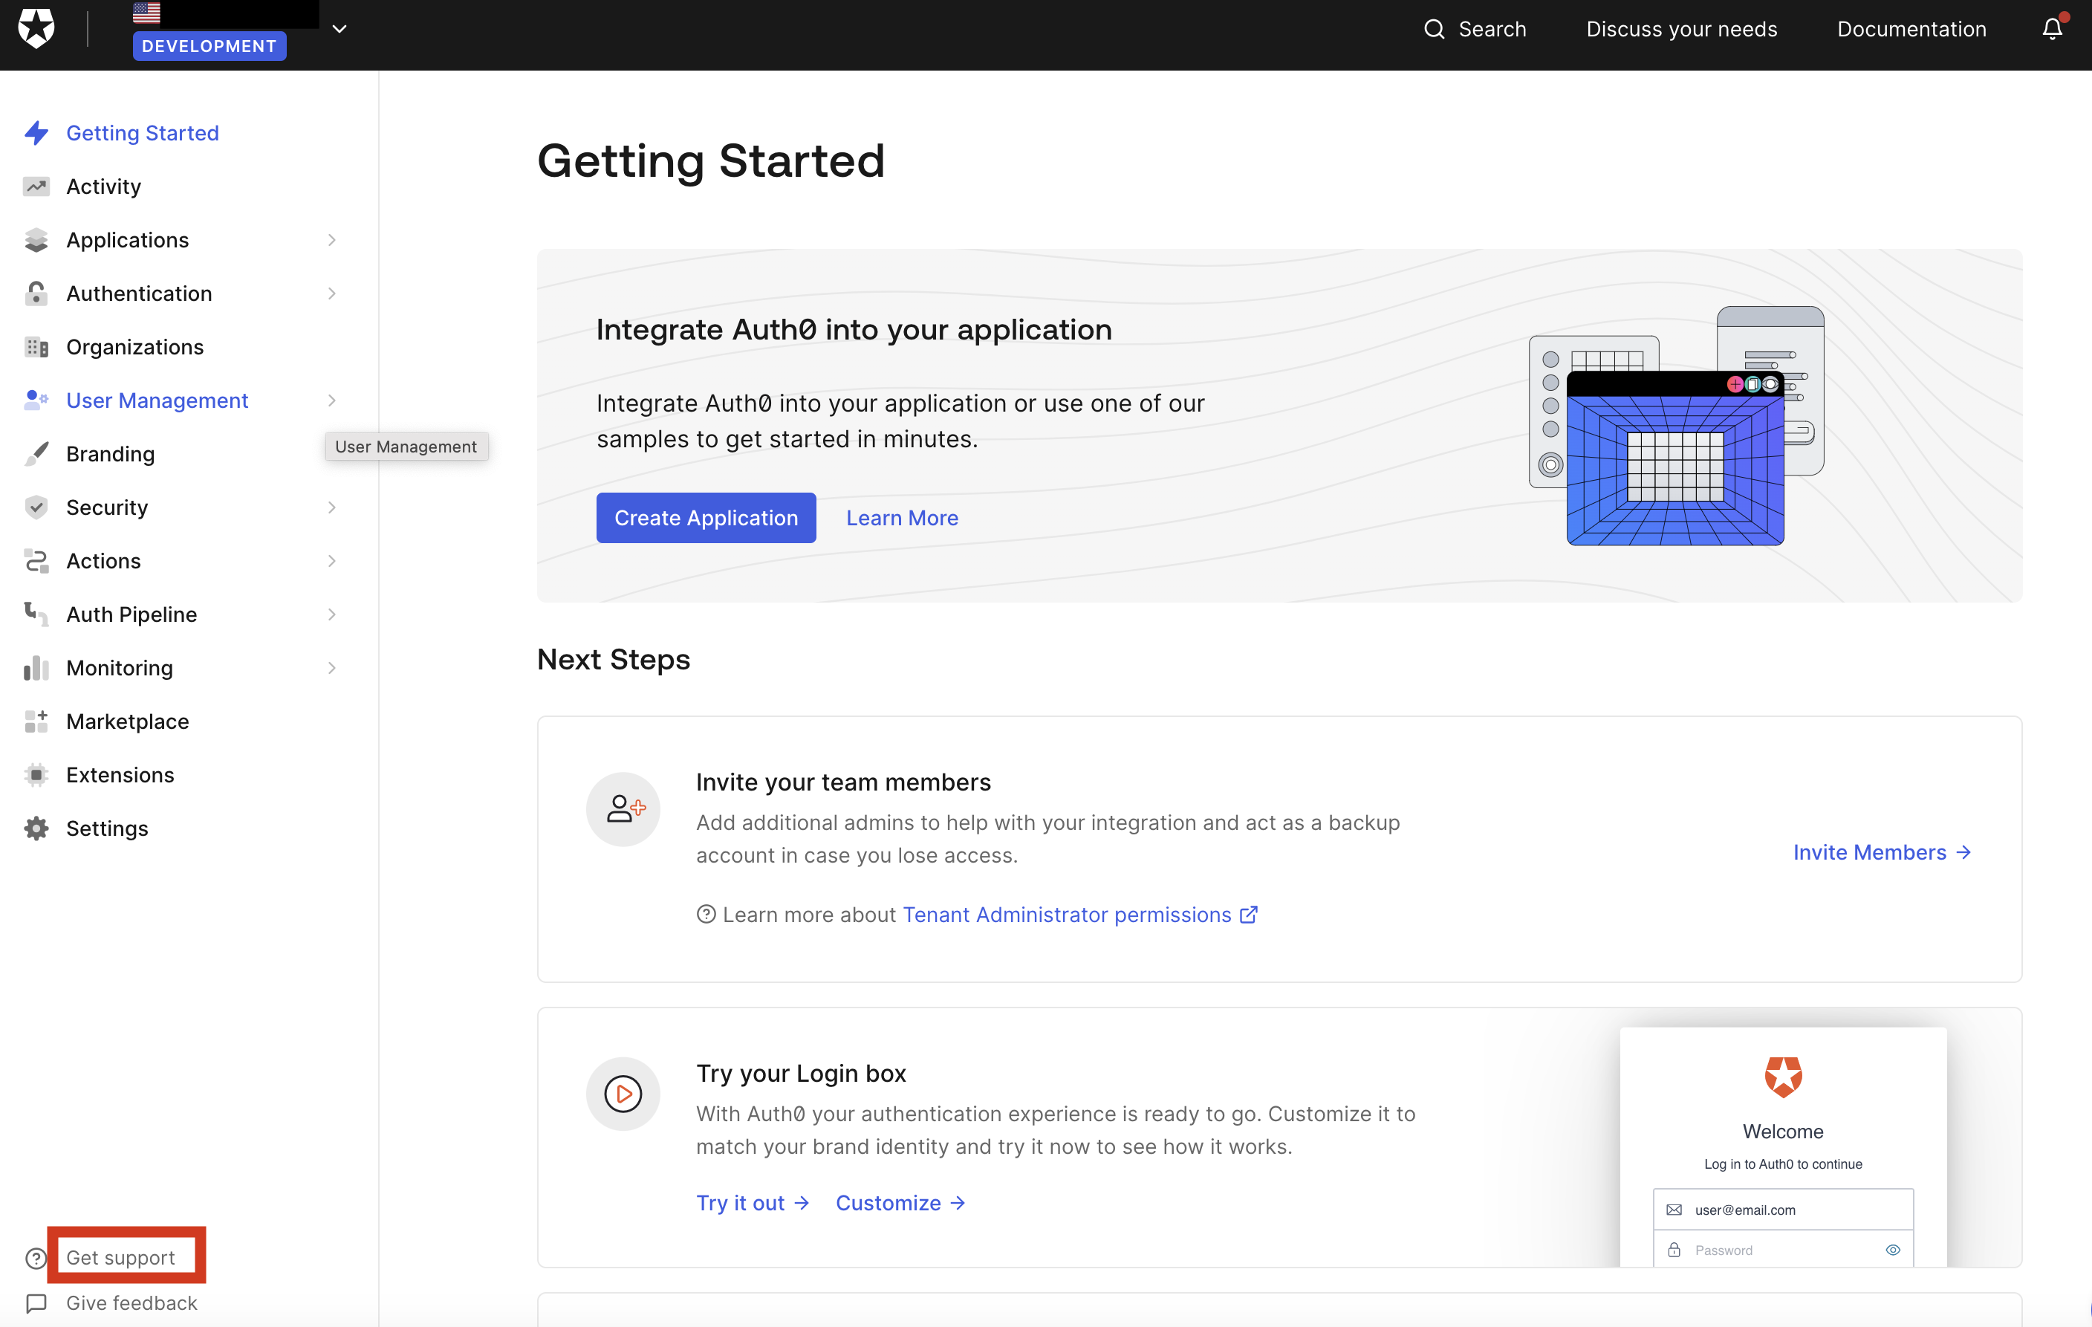Viewport: 2092px width, 1327px height.
Task: Click Try it out
Action: [x=753, y=1203]
